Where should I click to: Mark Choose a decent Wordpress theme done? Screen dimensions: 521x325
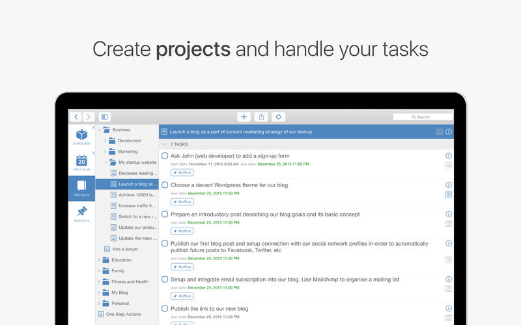(165, 185)
